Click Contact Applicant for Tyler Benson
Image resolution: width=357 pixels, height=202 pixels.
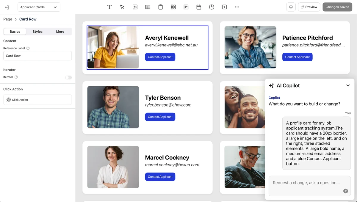[160, 117]
